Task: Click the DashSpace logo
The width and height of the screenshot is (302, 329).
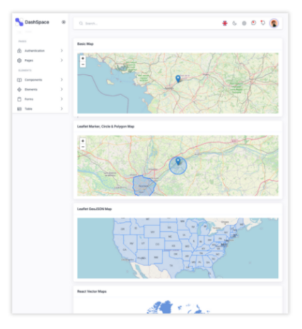Action: (32, 22)
